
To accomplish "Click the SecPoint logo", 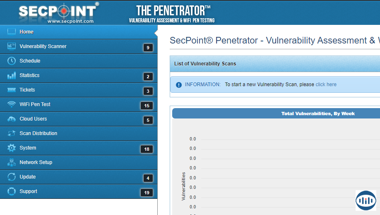I will pyautogui.click(x=59, y=12).
